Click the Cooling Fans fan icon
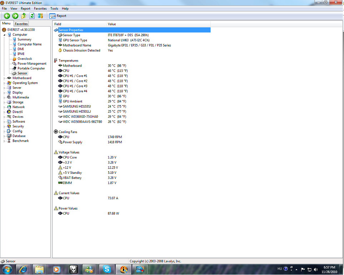Screen dimensions: 344x275 pyautogui.click(x=56, y=132)
